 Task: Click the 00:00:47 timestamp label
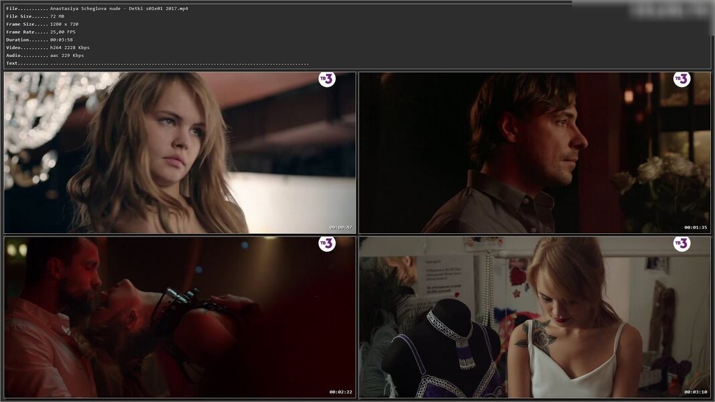(340, 227)
